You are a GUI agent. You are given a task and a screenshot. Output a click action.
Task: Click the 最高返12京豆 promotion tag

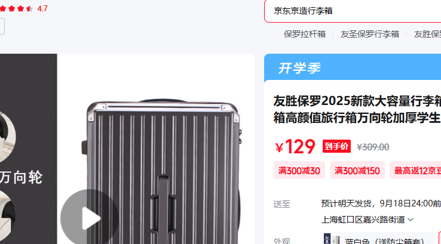(415, 170)
